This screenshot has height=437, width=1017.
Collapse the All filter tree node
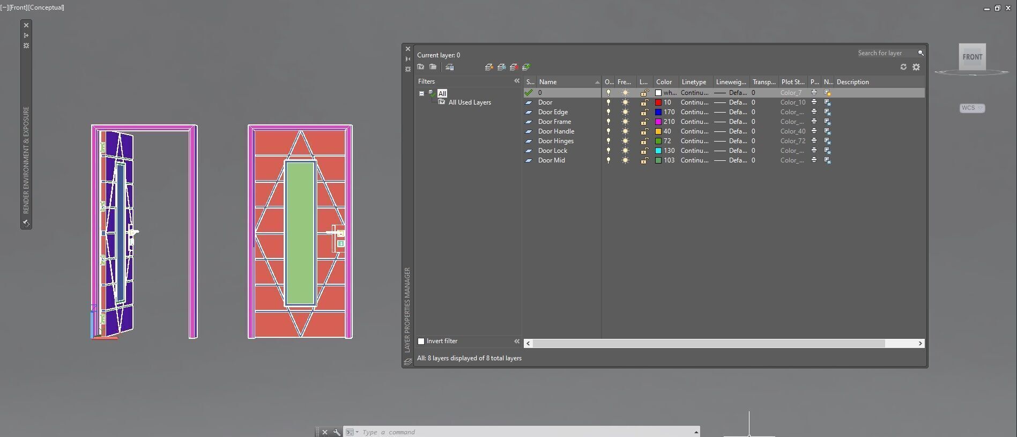point(422,93)
